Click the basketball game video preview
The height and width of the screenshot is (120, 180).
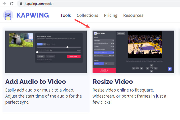tap(145, 45)
